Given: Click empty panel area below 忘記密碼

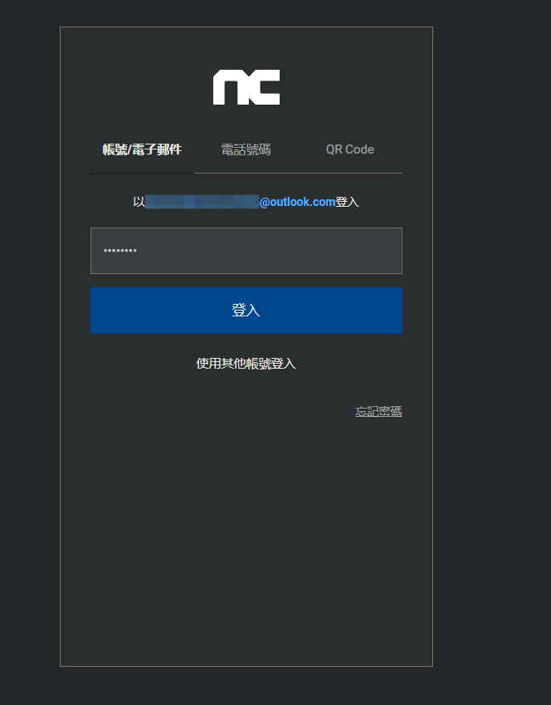Looking at the screenshot, I should pos(246,540).
